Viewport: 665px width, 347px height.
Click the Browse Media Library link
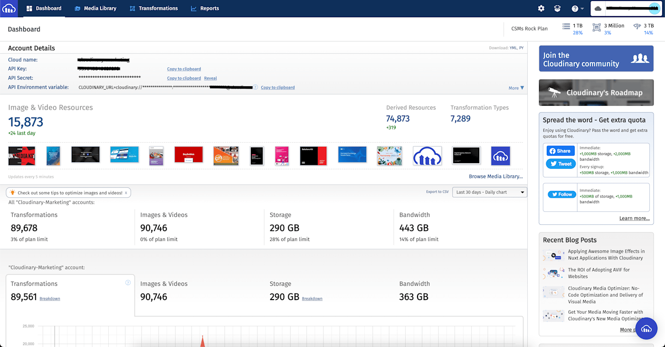click(496, 176)
